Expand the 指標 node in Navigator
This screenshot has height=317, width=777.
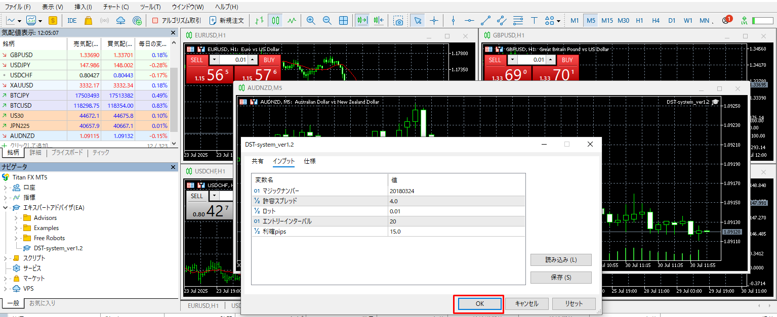[x=6, y=198]
